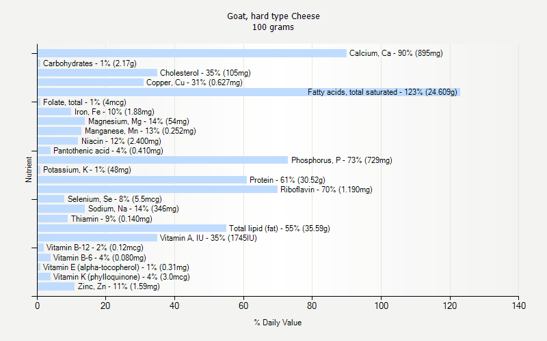The width and height of the screenshot is (547, 341).
Task: Select the Copper, Cu 31% bar
Action: pyautogui.click(x=90, y=83)
